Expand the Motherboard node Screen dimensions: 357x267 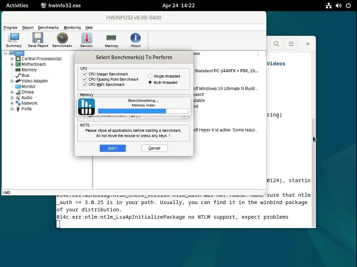coord(12,64)
